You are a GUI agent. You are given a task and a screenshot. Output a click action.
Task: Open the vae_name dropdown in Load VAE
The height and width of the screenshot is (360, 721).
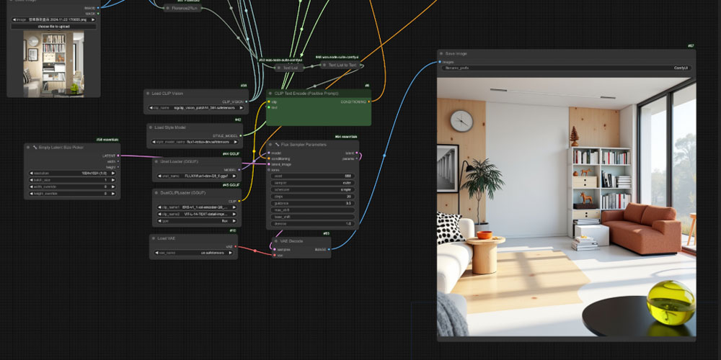193,253
